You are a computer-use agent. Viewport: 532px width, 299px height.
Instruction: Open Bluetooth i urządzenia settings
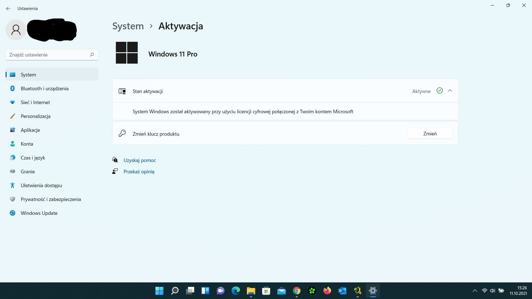tap(52, 88)
